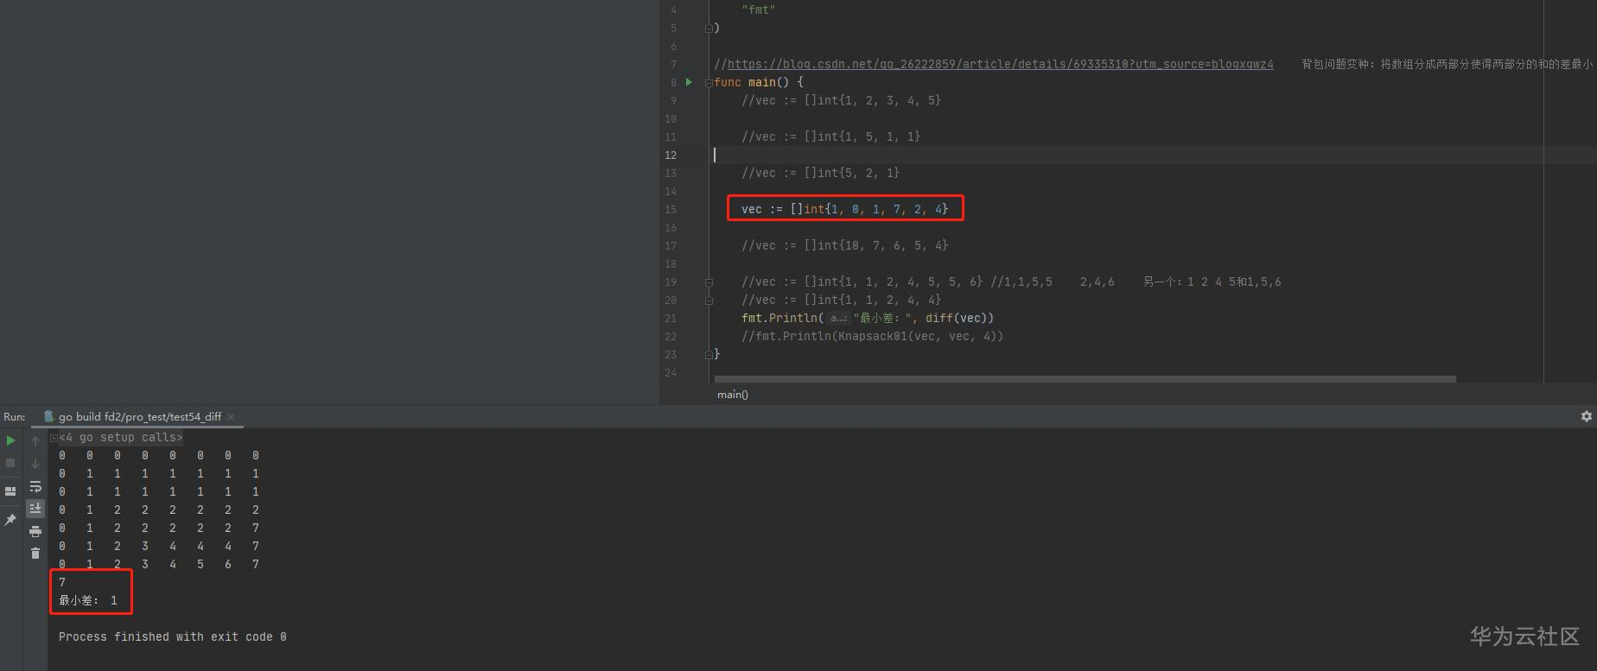Click 'Process finished with exit code 0' text

[x=173, y=636]
